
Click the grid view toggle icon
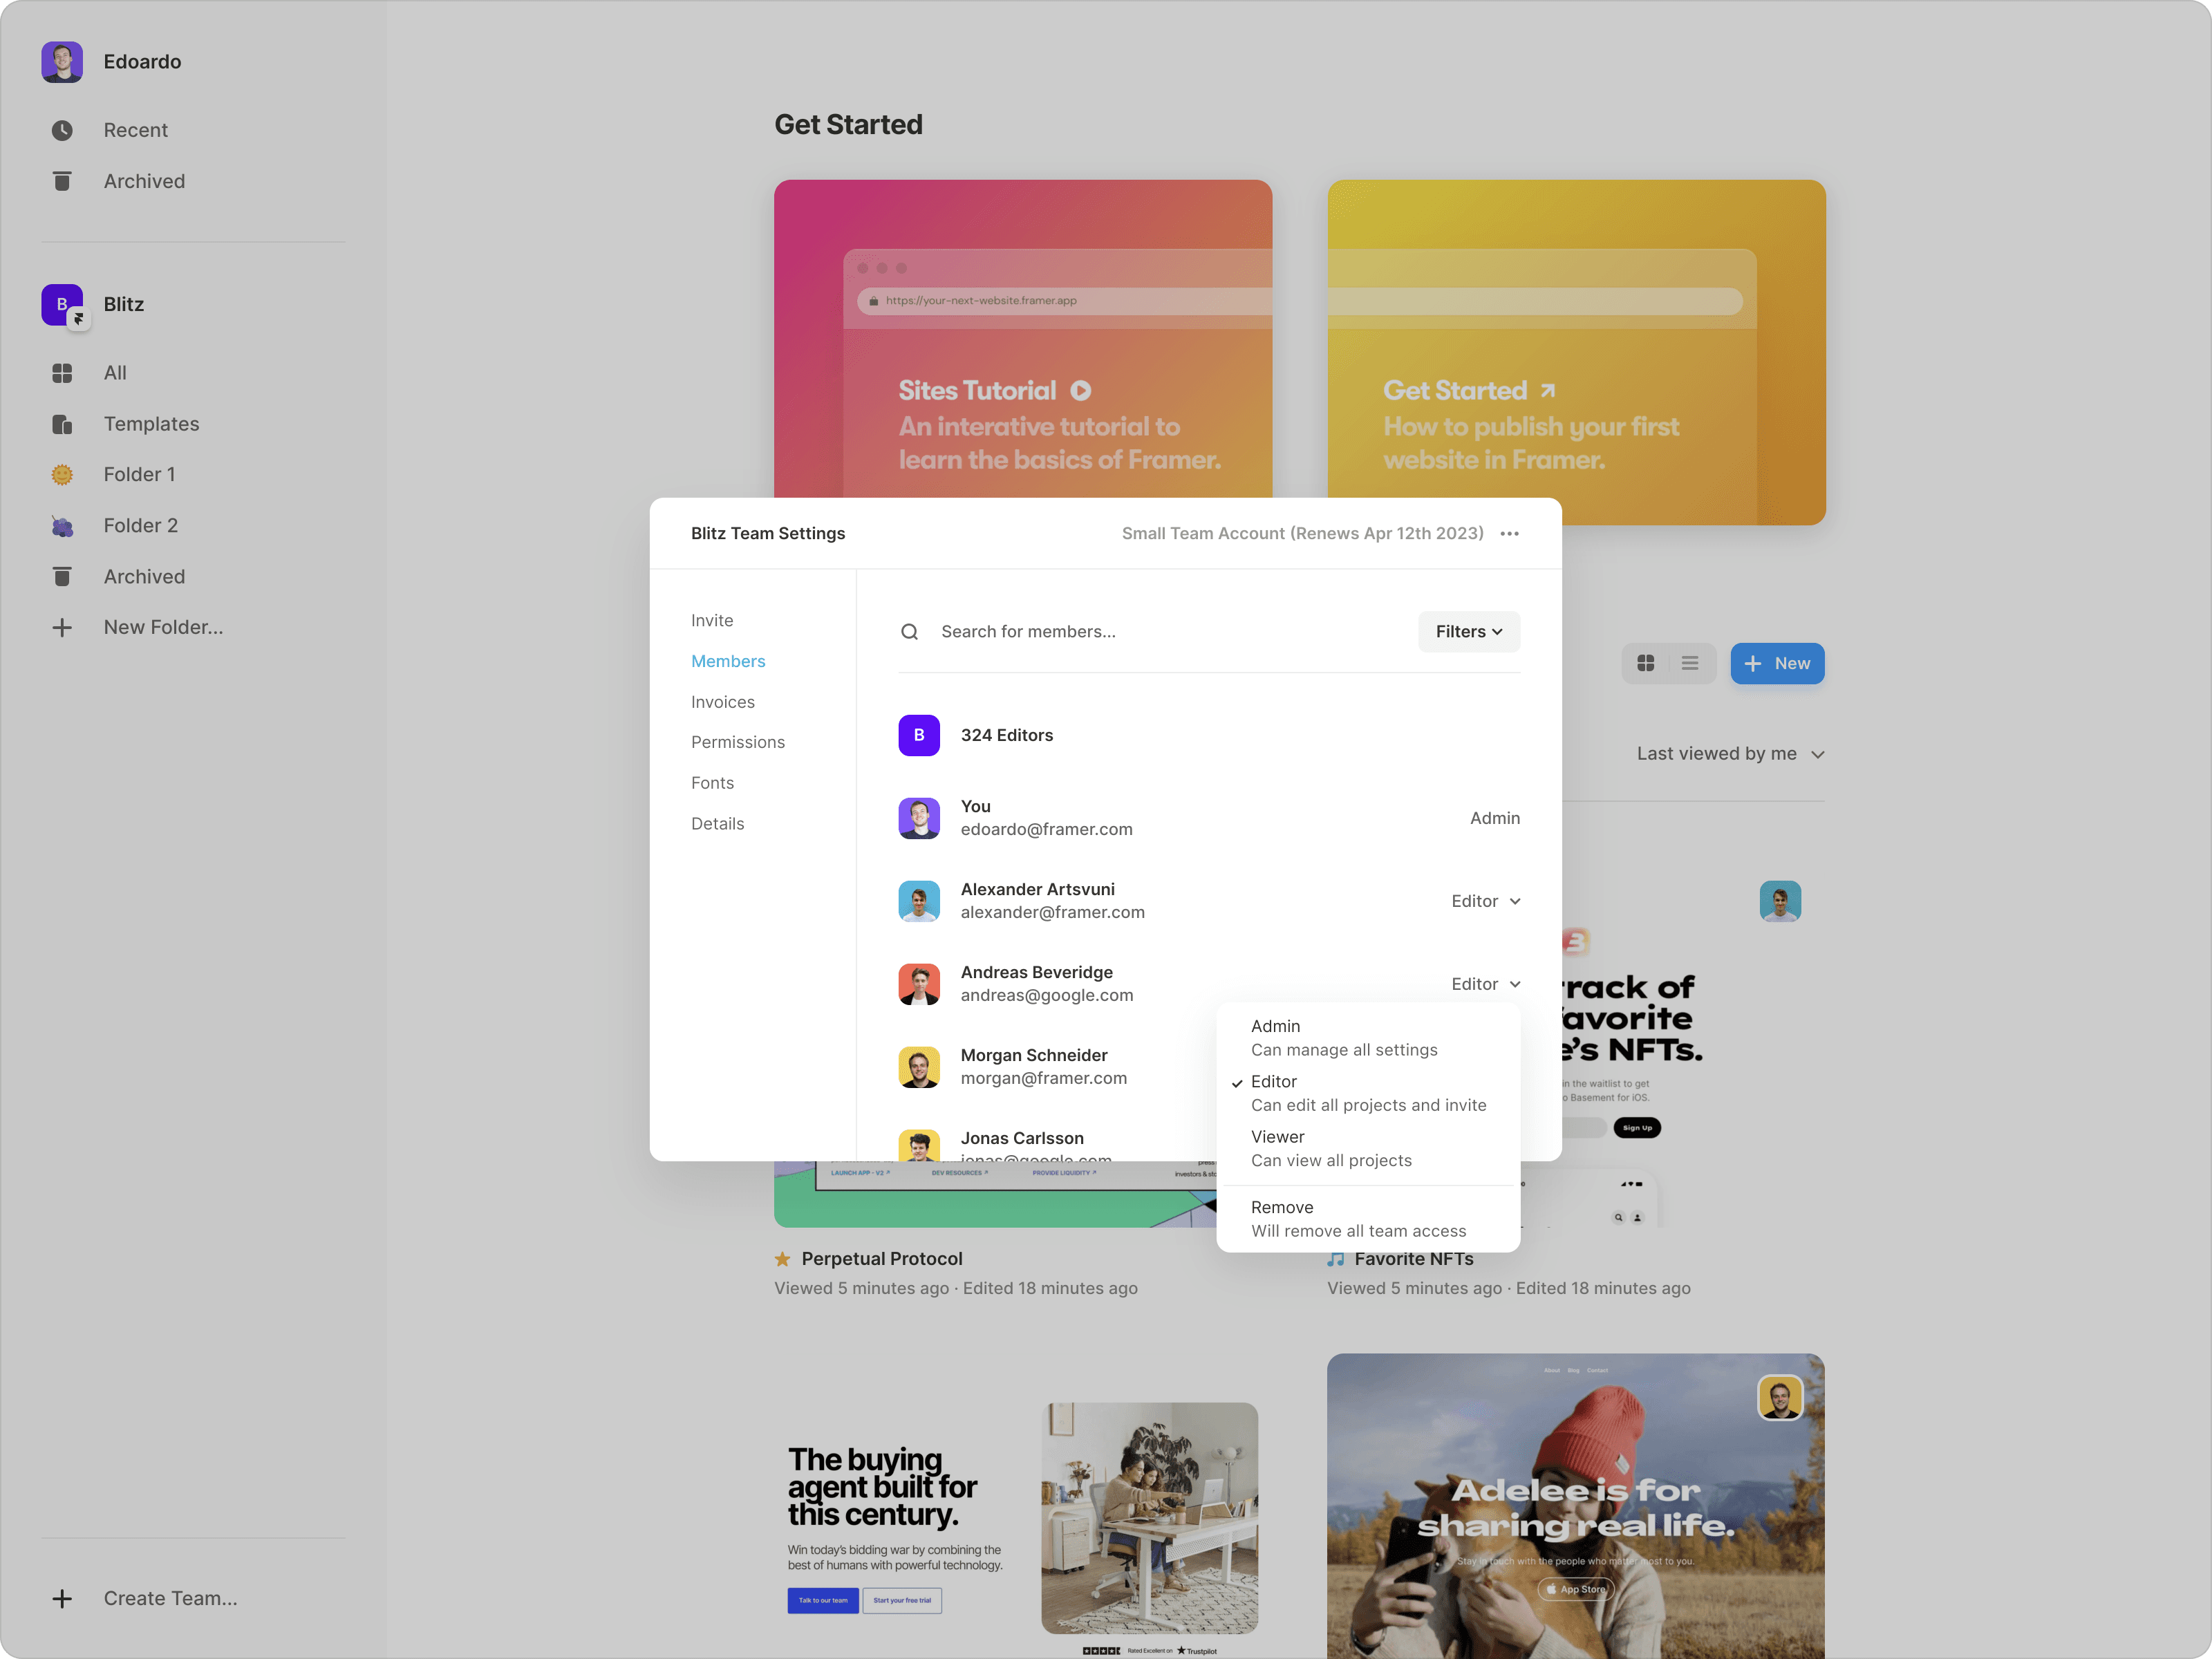click(1648, 662)
